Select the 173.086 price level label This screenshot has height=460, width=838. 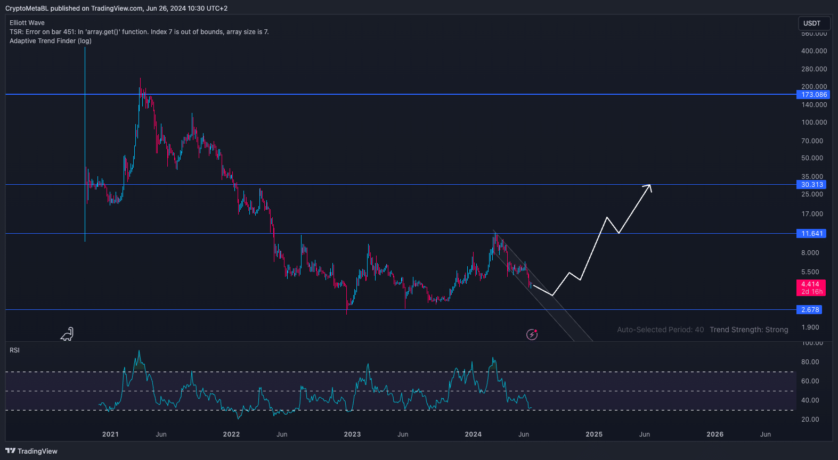click(813, 95)
